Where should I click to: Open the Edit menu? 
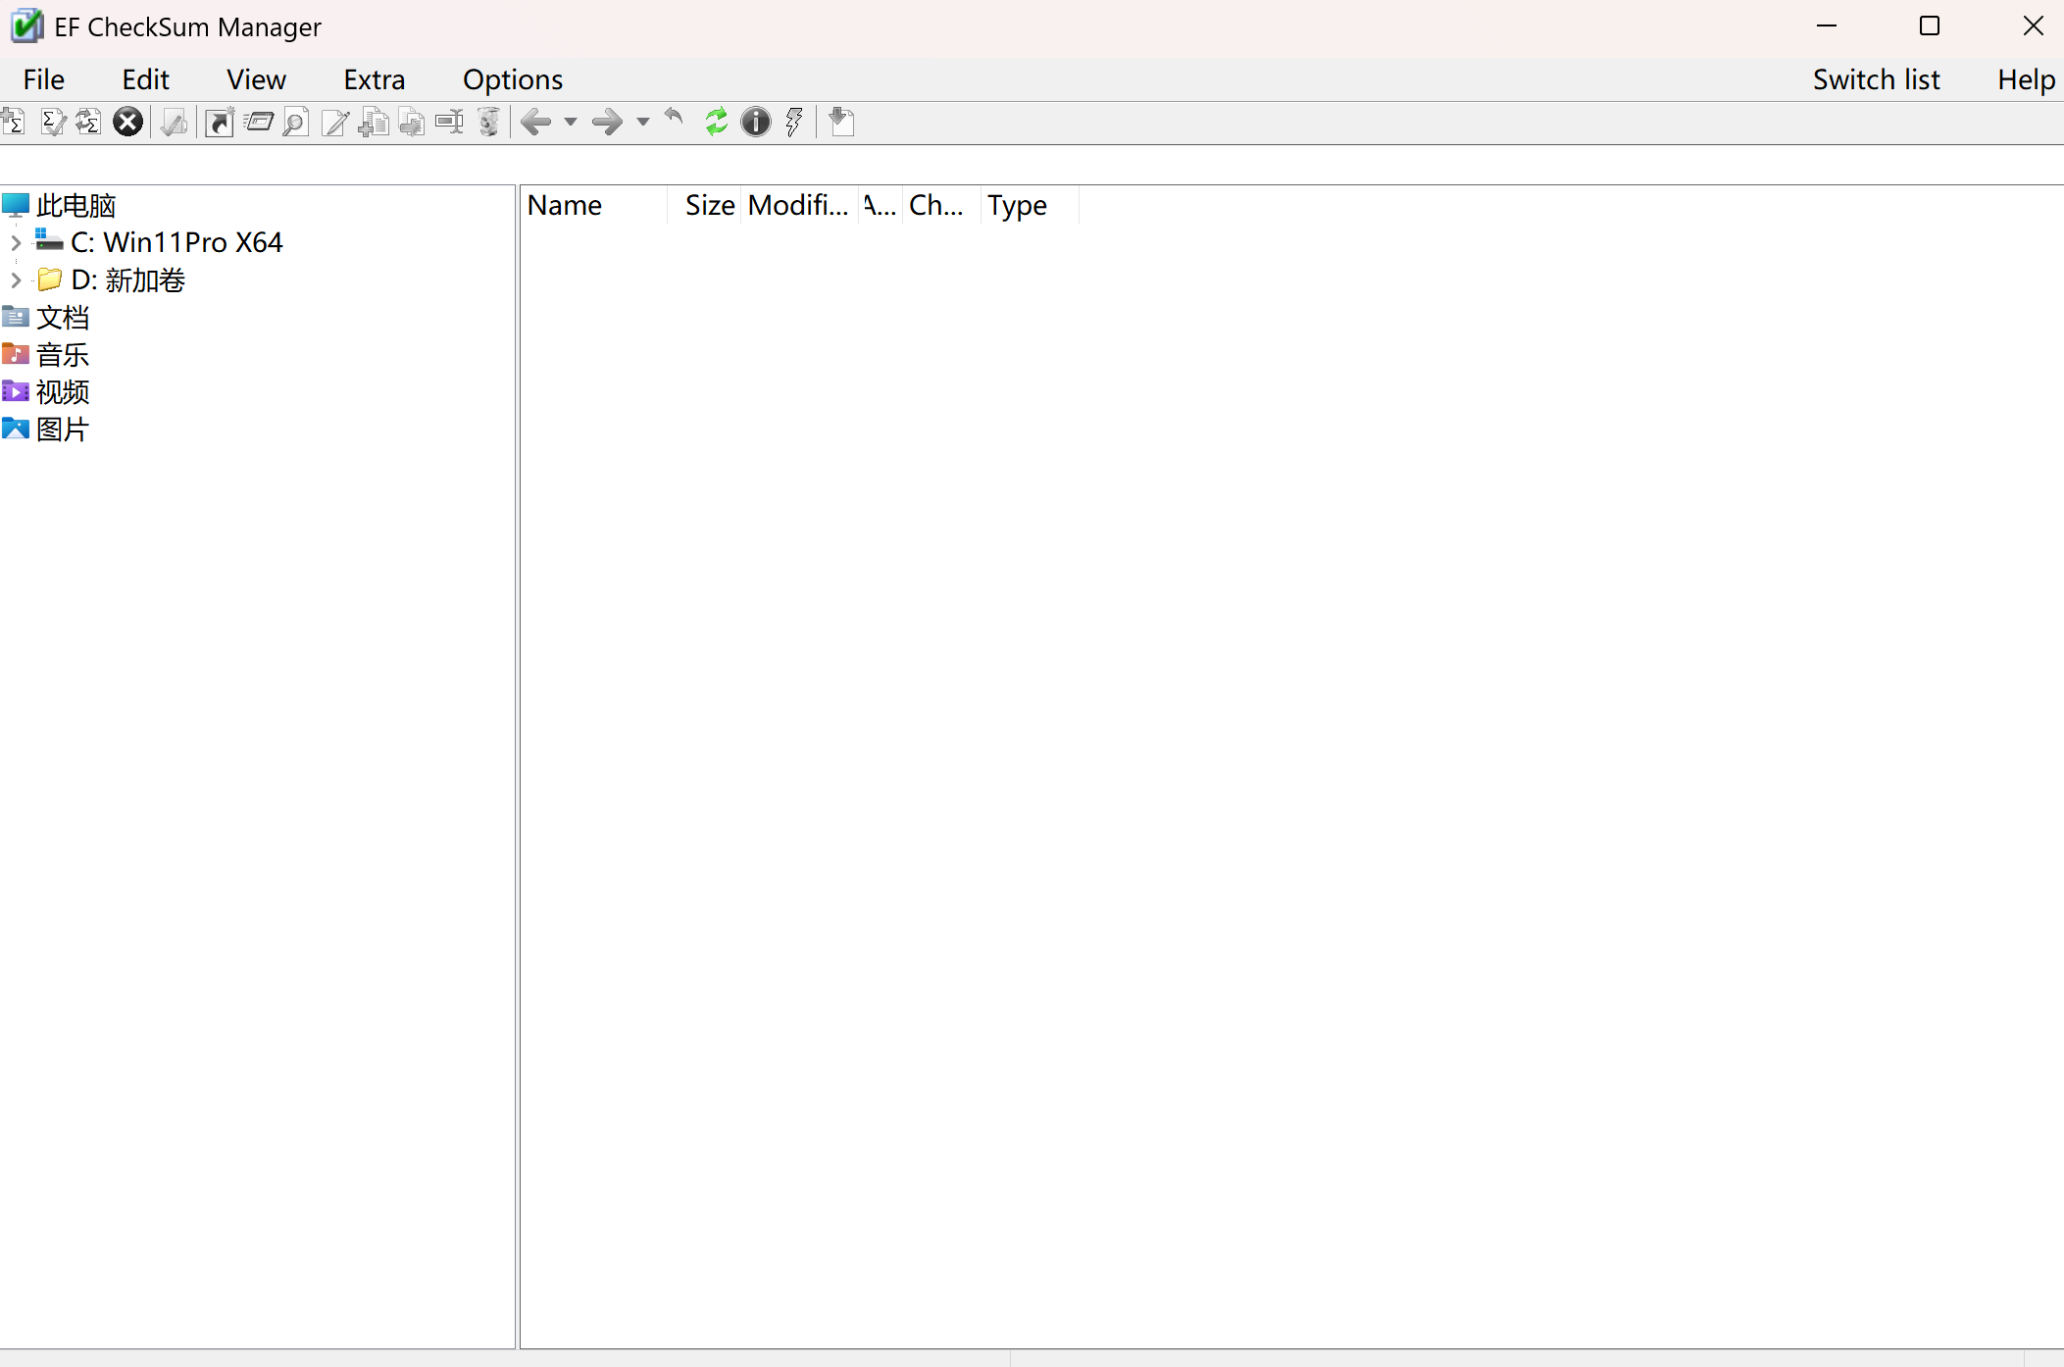pyautogui.click(x=145, y=79)
